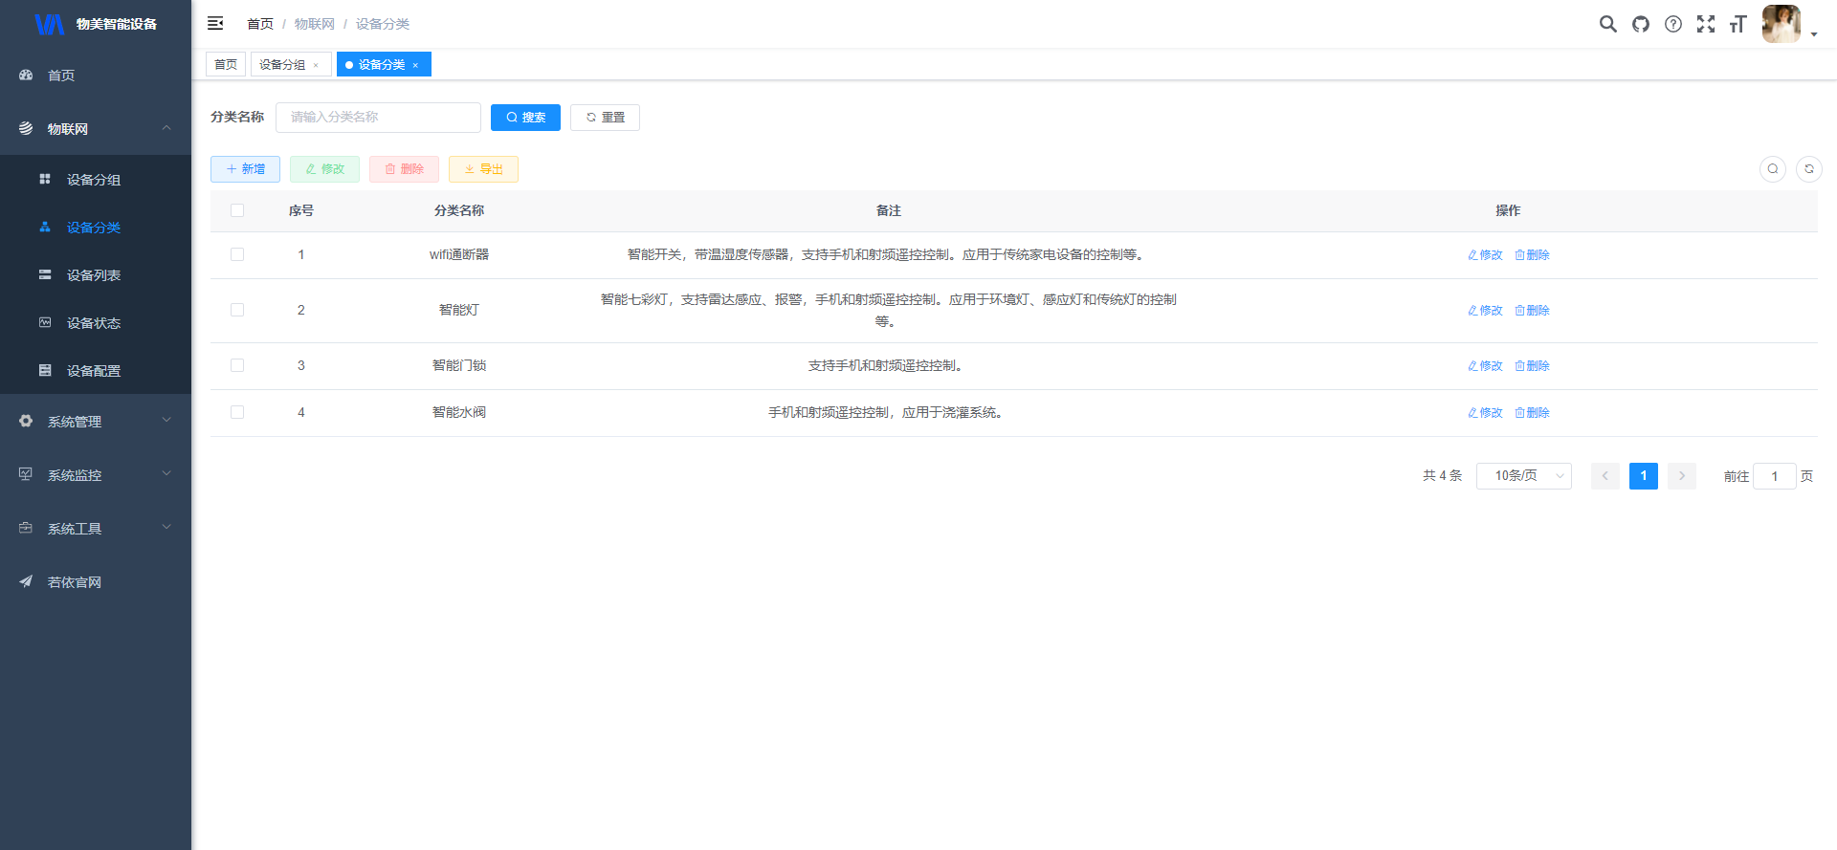This screenshot has width=1837, height=850.
Task: Toggle the sidebar collapse hamburger icon
Action: pos(215,23)
